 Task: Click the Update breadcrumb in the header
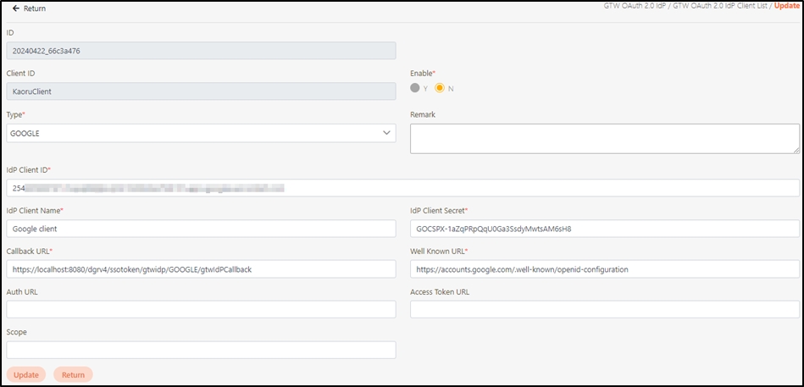click(786, 7)
